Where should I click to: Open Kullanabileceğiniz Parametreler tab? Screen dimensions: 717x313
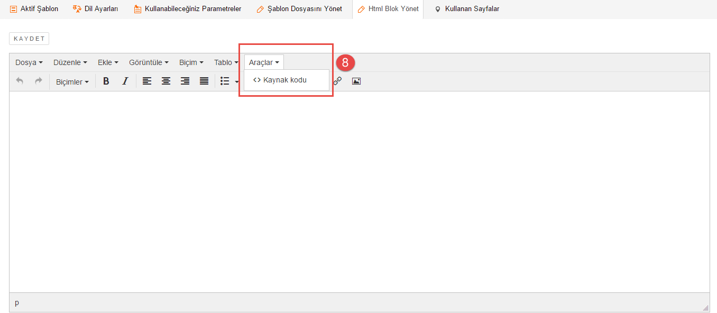188,9
